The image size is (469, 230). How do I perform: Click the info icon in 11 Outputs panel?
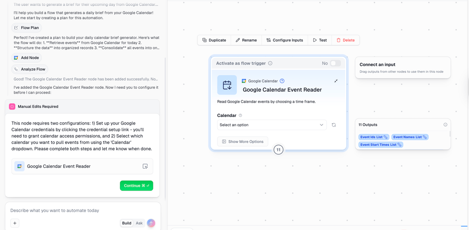pyautogui.click(x=445, y=125)
